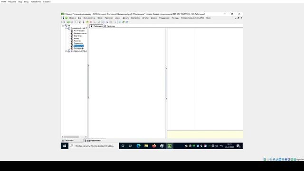Select the Операторы role
This screenshot has height=171, width=304.
(78, 43)
